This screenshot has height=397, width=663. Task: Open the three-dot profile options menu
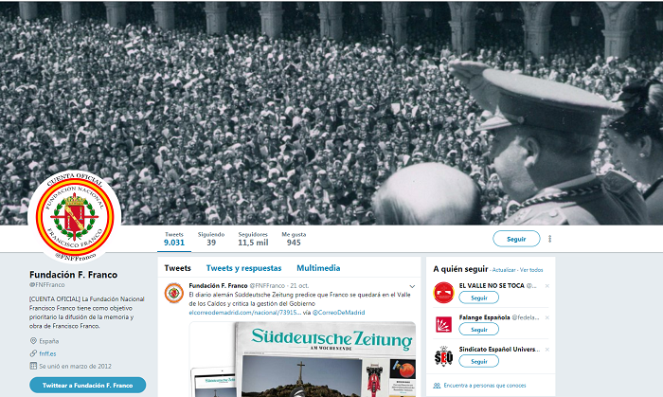[549, 239]
